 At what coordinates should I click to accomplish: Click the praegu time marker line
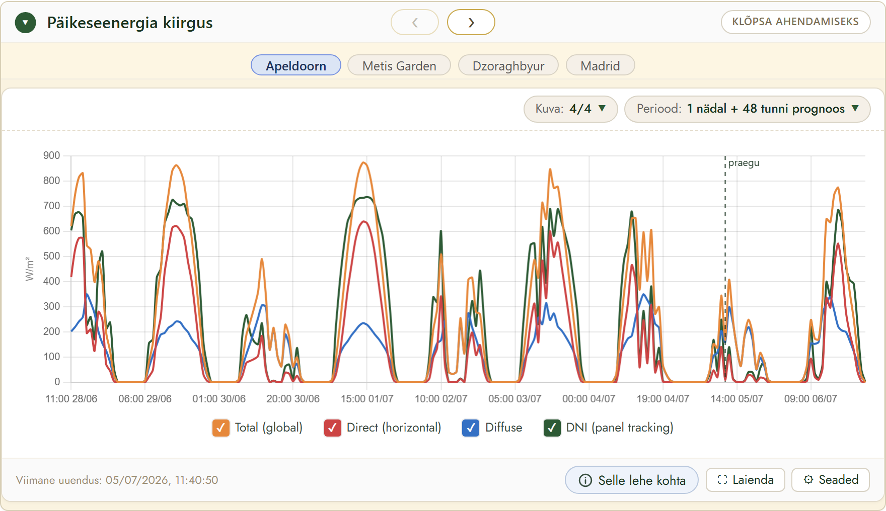pos(725,269)
